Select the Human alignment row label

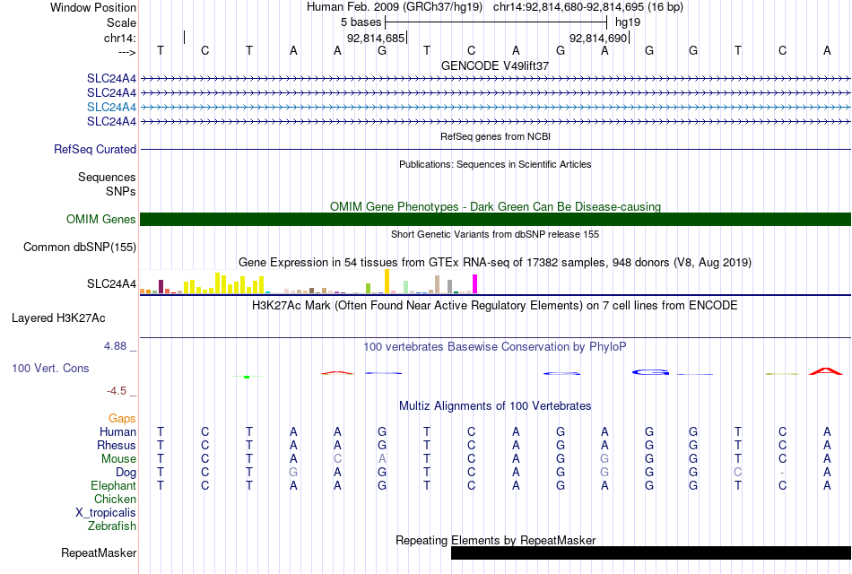[x=117, y=431]
